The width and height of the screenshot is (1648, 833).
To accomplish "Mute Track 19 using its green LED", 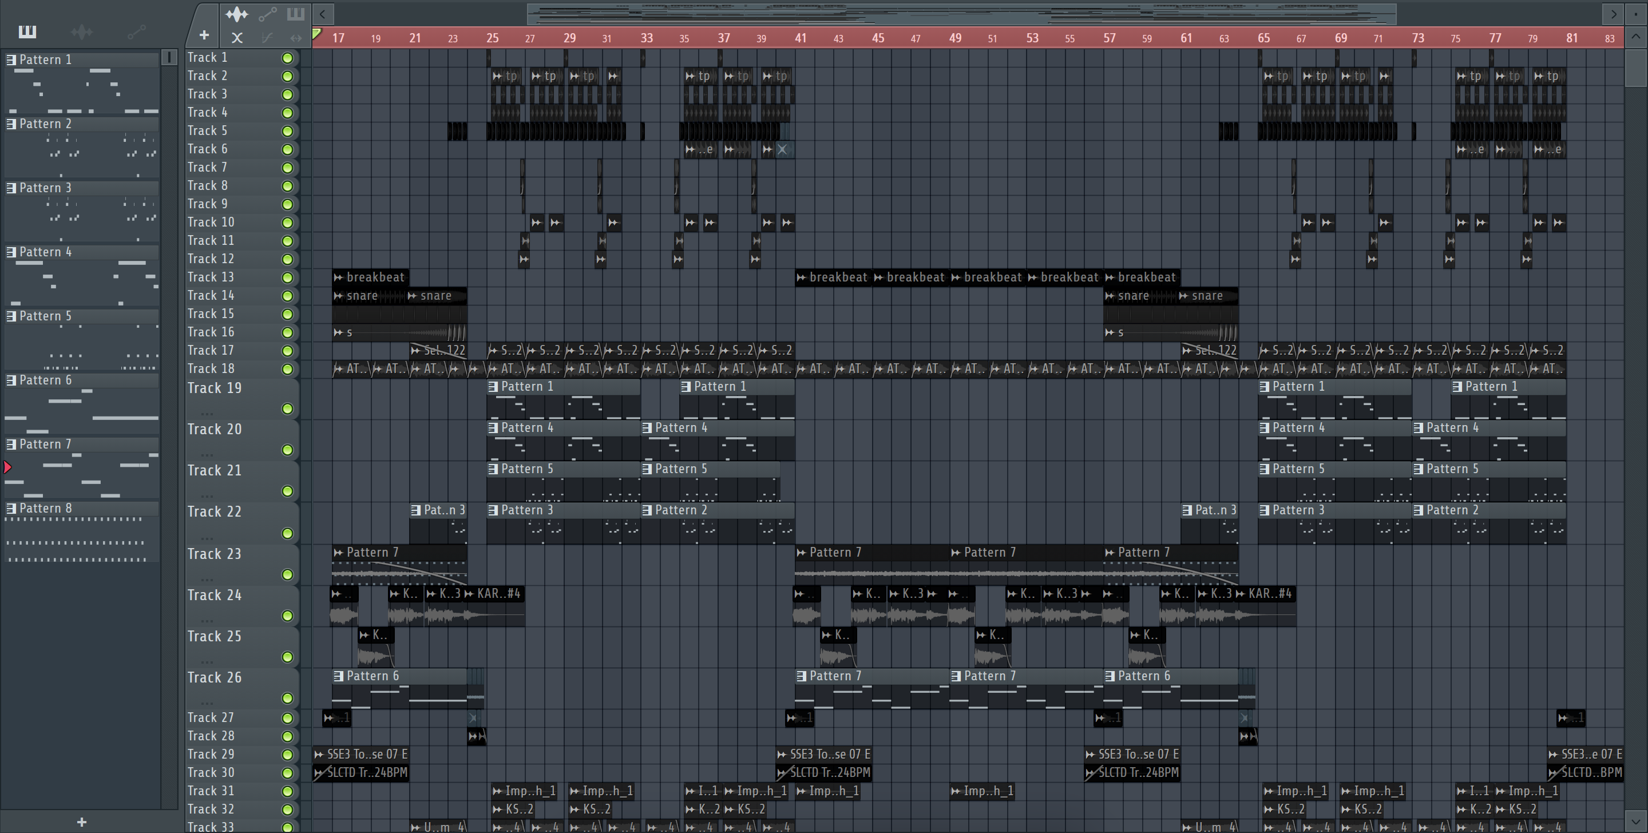I will (287, 408).
